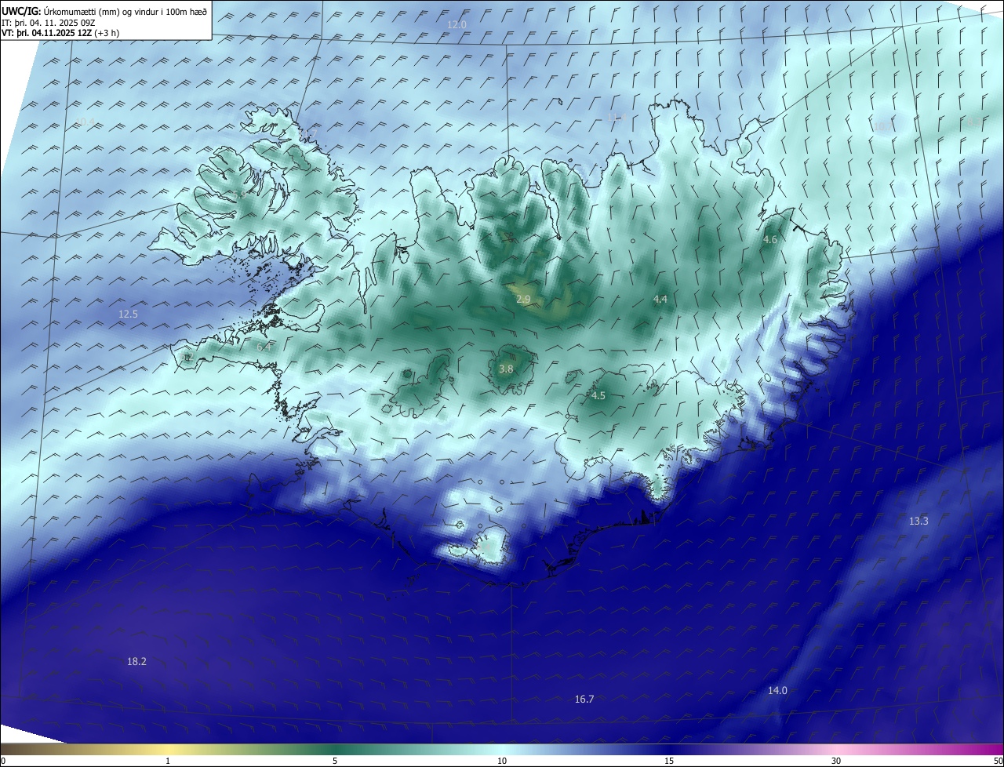Click the 4.4 value label on the map
Viewport: 1004px width, 767px height.
click(660, 300)
